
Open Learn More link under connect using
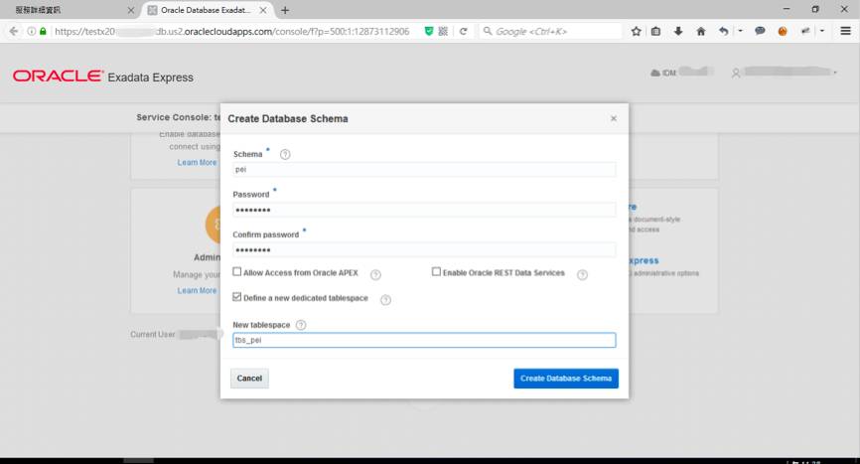pyautogui.click(x=197, y=163)
